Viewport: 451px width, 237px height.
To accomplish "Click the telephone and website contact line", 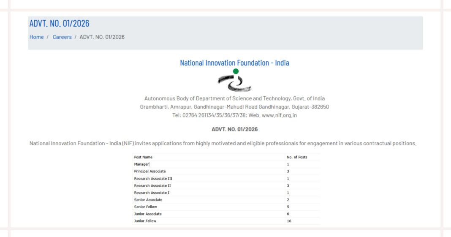I will click(x=234, y=115).
